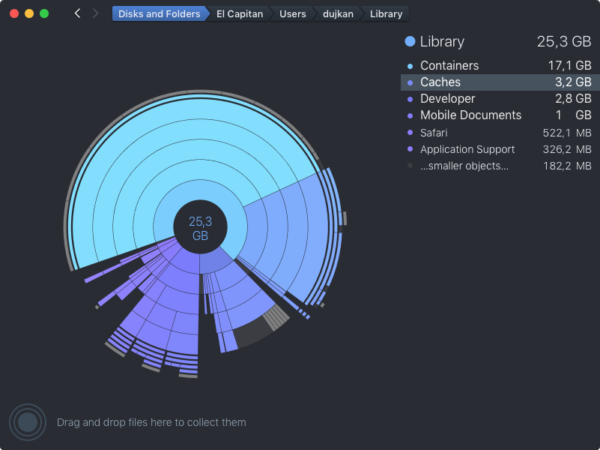Select the Caches row in list
Screen dimensions: 600x450
coord(498,82)
